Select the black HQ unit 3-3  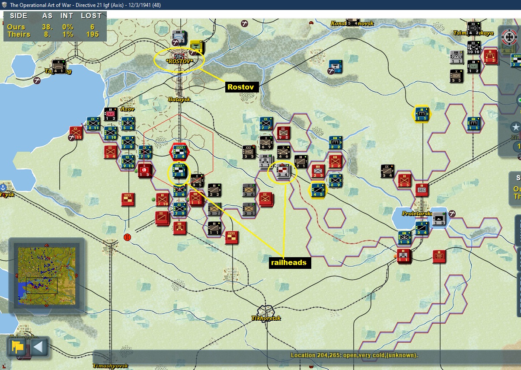[249, 152]
